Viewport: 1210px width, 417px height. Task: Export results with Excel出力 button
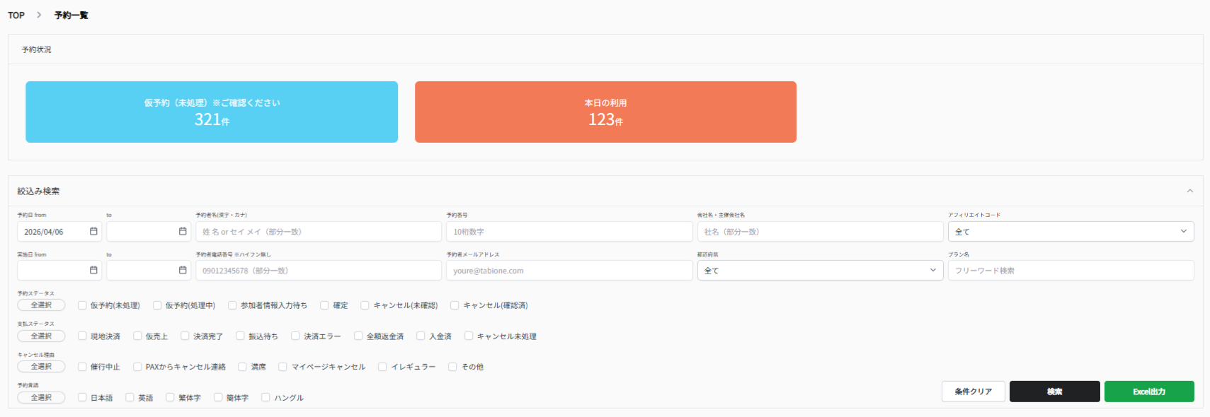[1149, 392]
